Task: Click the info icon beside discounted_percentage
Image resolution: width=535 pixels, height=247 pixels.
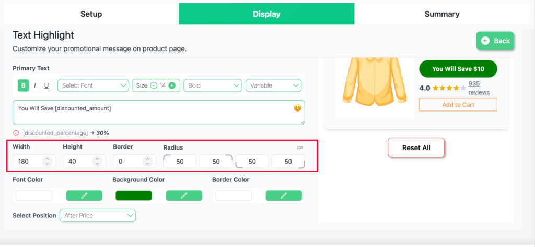Action: click(x=16, y=133)
